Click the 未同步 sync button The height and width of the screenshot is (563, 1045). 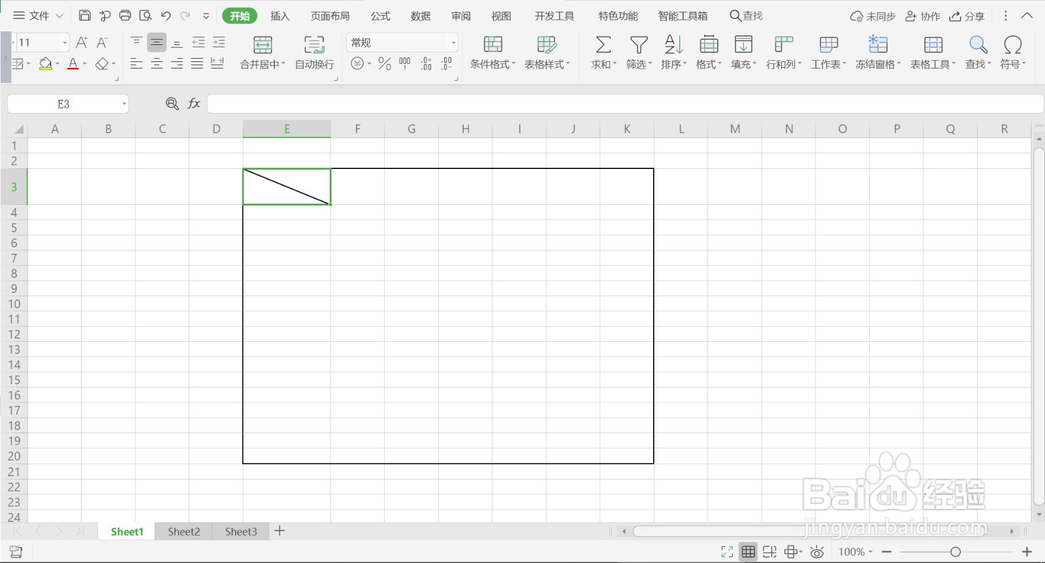[x=873, y=16]
